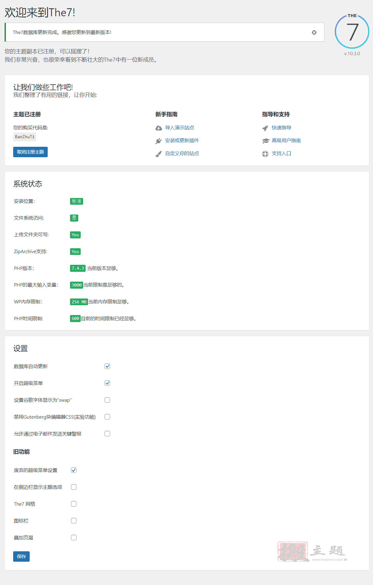The image size is (373, 585).
Task: Click the 标准 install location badge
Action: pyautogui.click(x=76, y=201)
